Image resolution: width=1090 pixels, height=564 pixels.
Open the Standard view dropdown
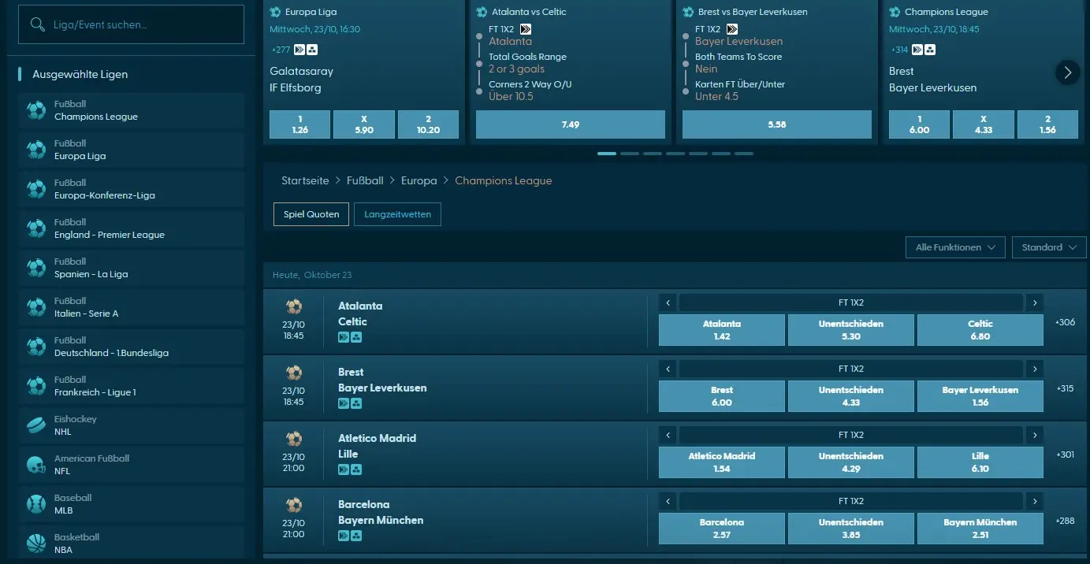coord(1049,247)
